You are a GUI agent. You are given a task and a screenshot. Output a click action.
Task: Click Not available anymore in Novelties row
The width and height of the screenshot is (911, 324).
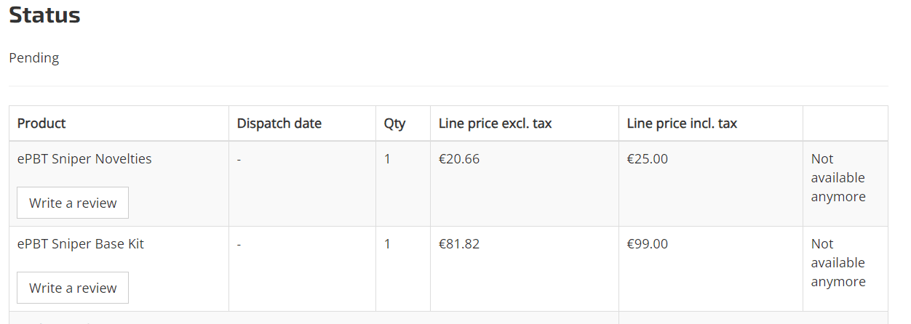pyautogui.click(x=838, y=178)
